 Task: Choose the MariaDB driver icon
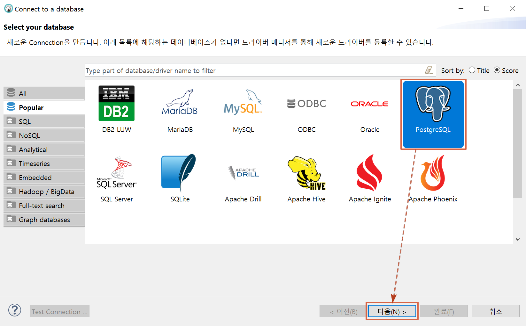[180, 102]
